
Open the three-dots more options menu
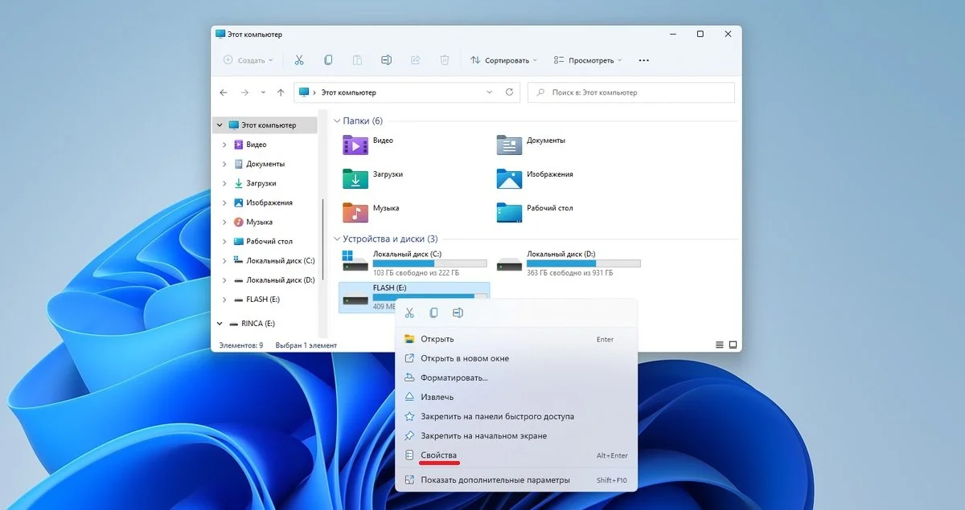coord(643,60)
